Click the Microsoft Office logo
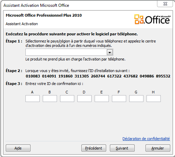Image resolution: width=175 pixels, height=157 pixels. pyautogui.click(x=152, y=19)
